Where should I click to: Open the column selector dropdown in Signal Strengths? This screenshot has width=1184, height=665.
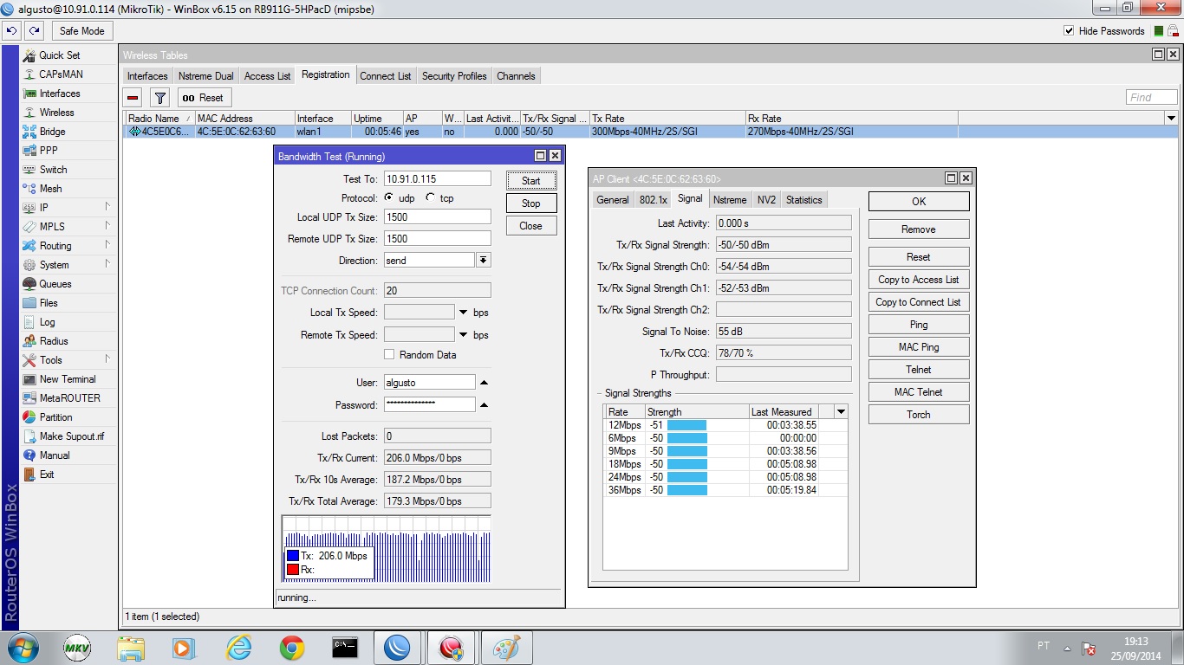click(840, 412)
